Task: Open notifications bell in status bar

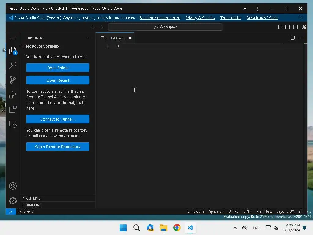Action: (301, 211)
